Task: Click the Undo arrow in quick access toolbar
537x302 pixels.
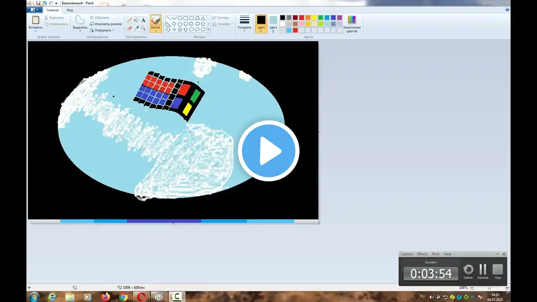Action: [x=44, y=3]
